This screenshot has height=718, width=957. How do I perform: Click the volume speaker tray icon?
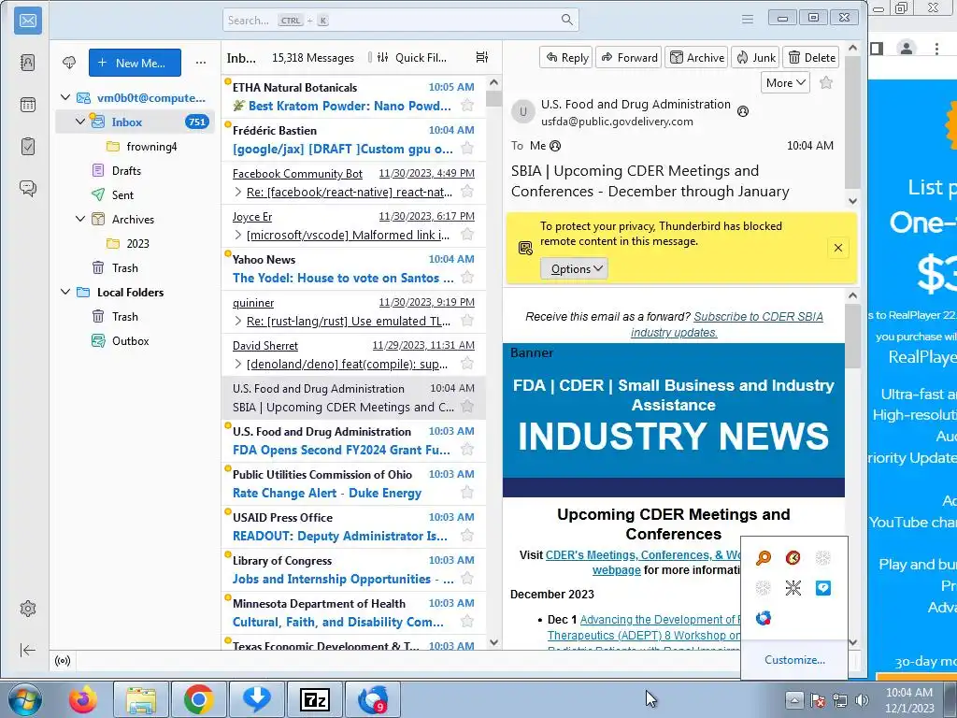862,699
